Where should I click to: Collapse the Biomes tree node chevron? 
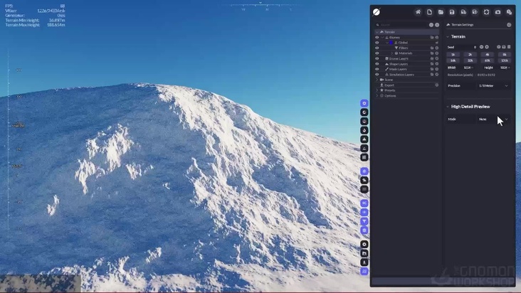click(382, 38)
